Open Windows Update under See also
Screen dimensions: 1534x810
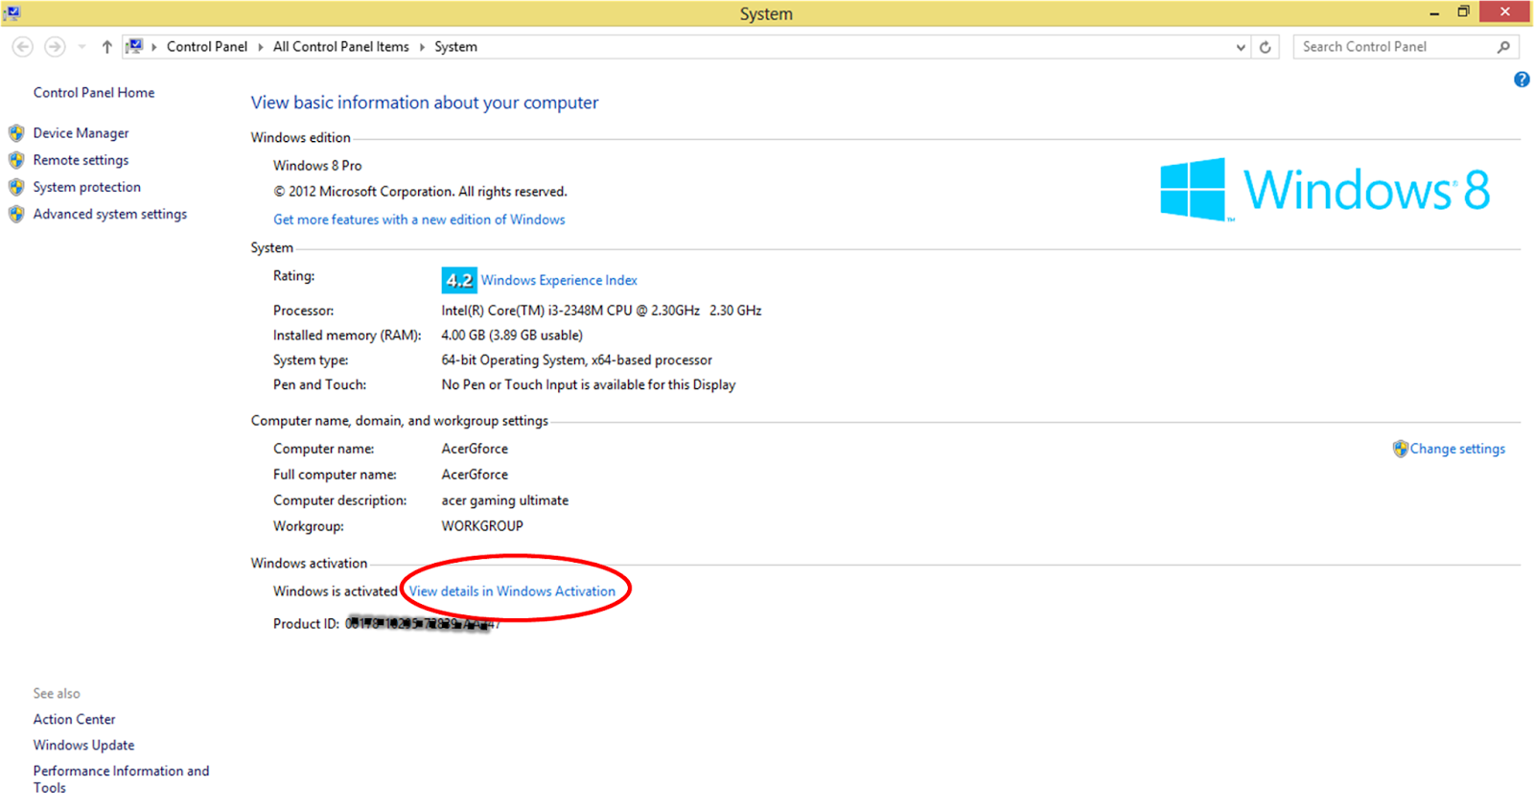(83, 745)
